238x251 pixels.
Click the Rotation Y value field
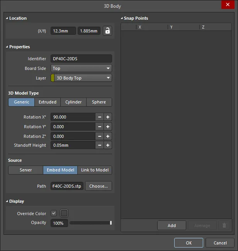click(x=73, y=127)
